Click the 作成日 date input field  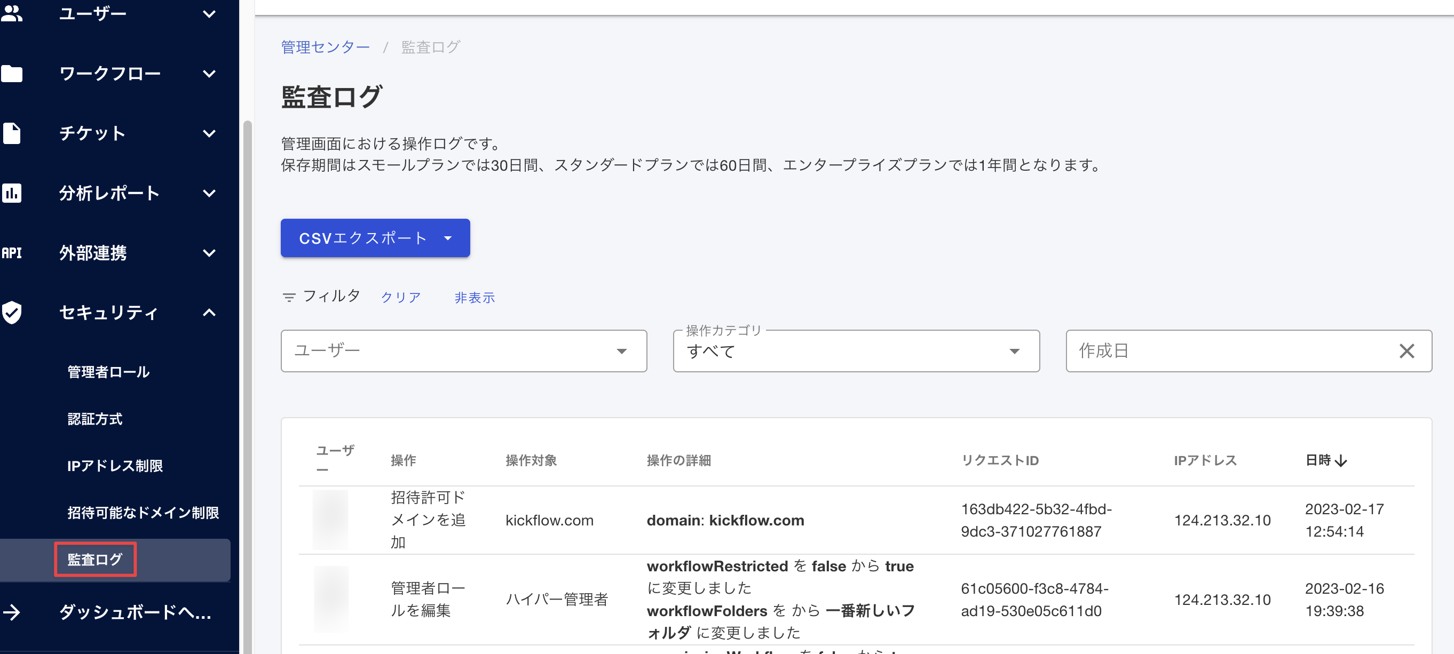point(1248,351)
